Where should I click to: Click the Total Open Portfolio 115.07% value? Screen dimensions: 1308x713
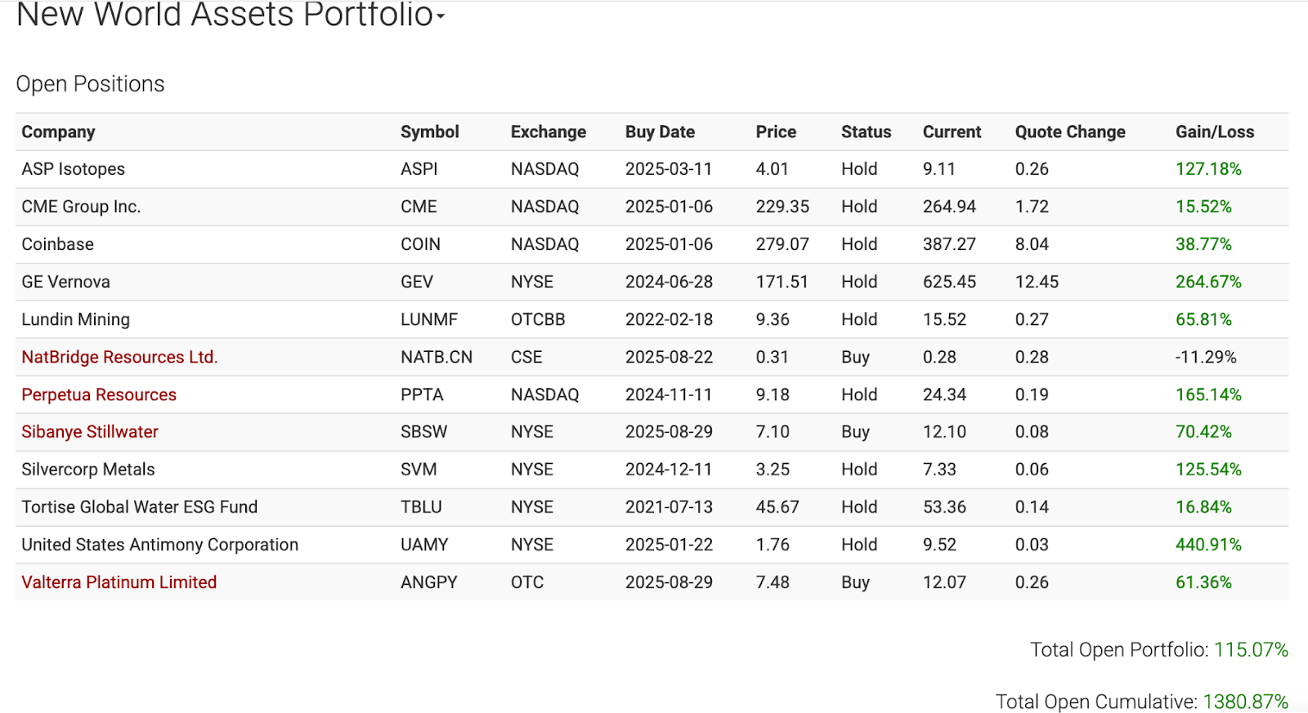click(x=1251, y=650)
